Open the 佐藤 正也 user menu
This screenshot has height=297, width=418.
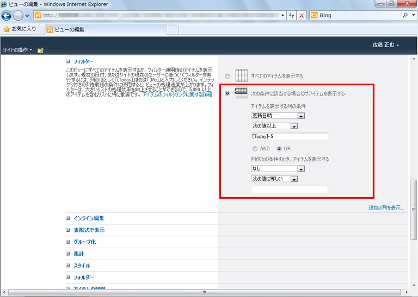click(x=386, y=45)
